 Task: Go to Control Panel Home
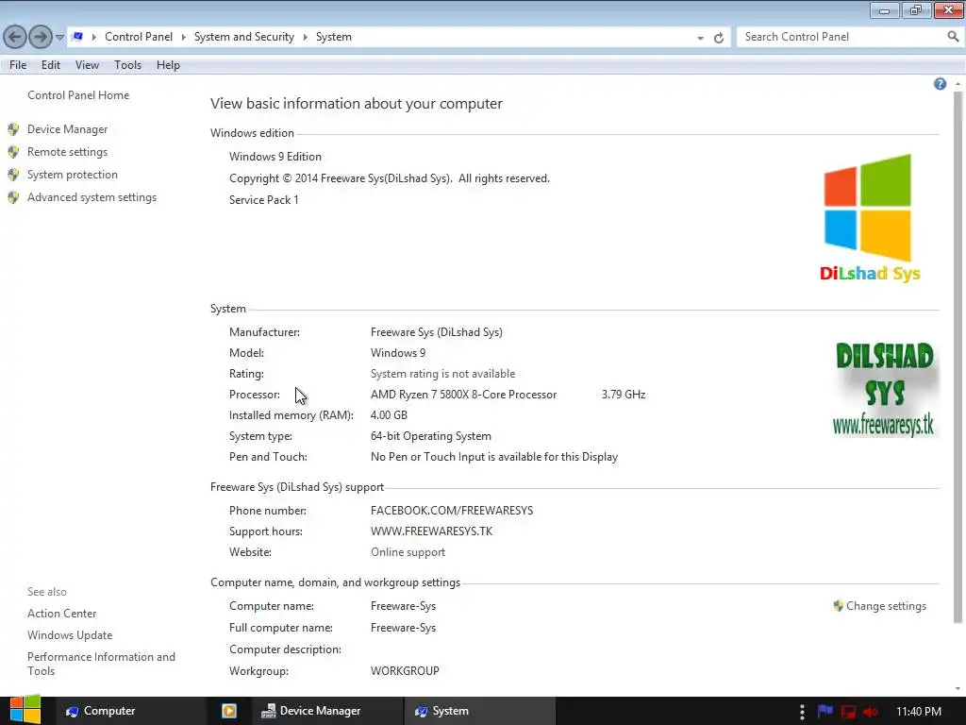point(78,95)
